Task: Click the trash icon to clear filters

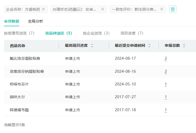Action: 173,9
